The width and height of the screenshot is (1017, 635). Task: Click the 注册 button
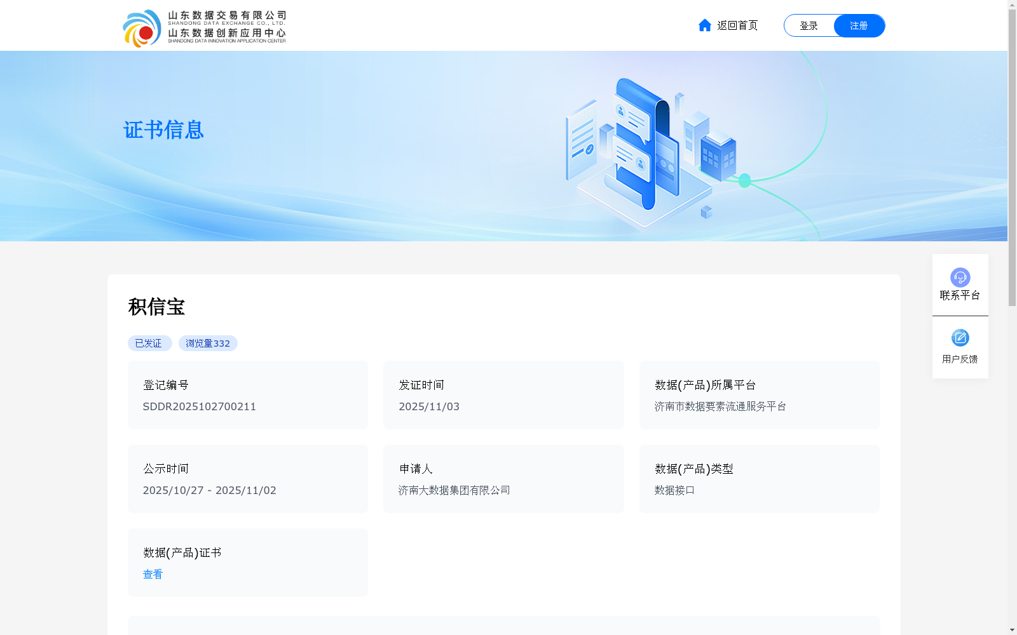pos(859,25)
